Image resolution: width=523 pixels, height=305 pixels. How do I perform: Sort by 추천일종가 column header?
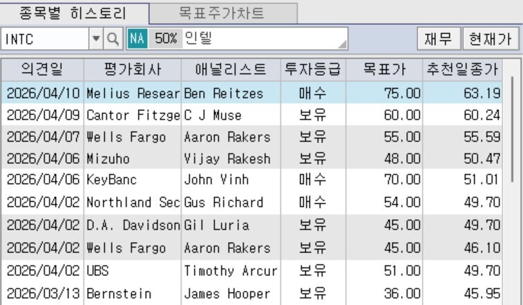pyautogui.click(x=462, y=69)
